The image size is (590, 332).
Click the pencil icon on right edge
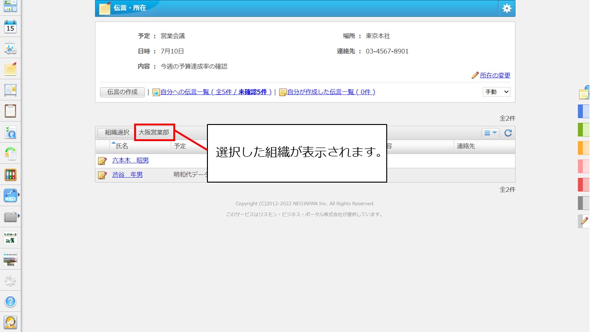pos(584,221)
